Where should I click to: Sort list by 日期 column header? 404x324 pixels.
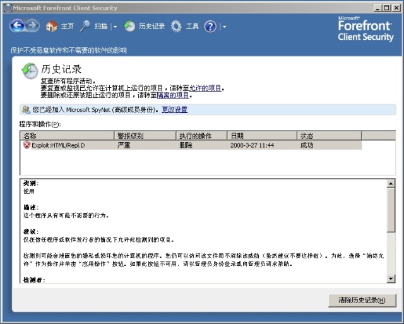pyautogui.click(x=262, y=136)
